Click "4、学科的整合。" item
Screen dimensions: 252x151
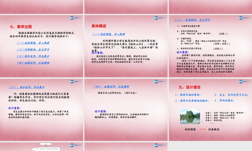(225, 101)
